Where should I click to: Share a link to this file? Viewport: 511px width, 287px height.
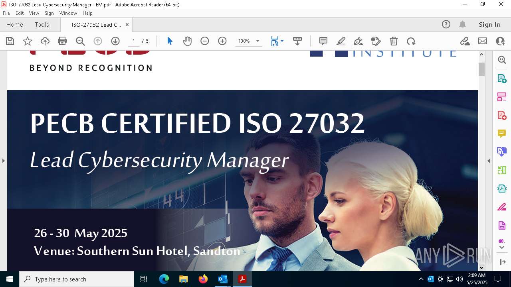465,41
